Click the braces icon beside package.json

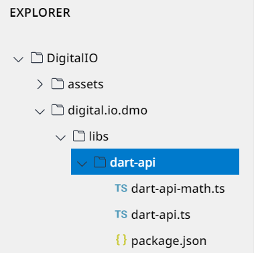[121, 240]
